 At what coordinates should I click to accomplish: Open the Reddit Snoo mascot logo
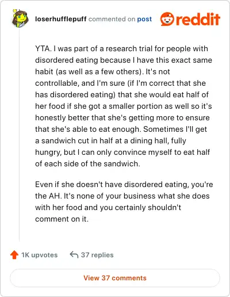click(167, 19)
